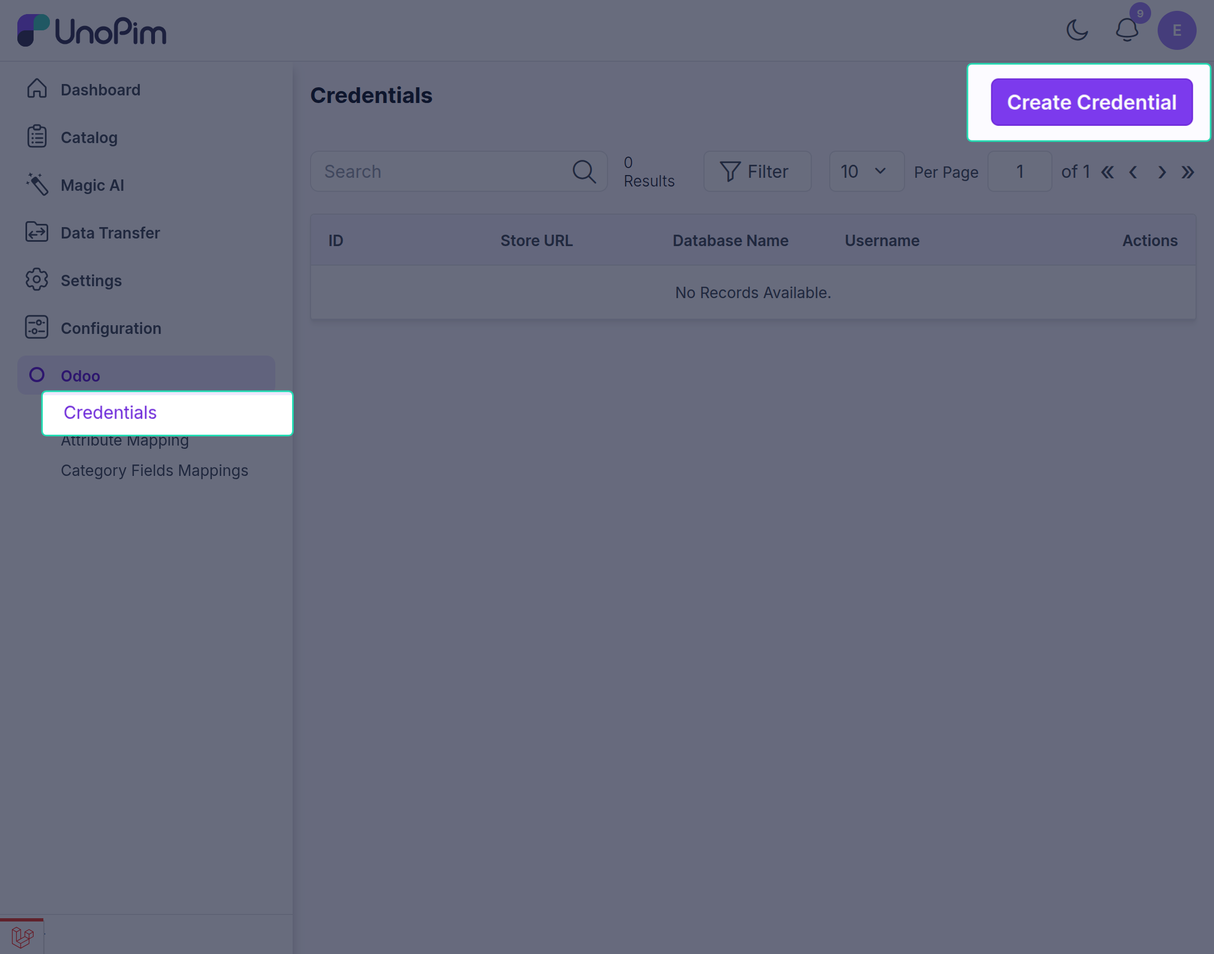1214x954 pixels.
Task: Click the Odoo circle icon
Action: click(x=37, y=375)
